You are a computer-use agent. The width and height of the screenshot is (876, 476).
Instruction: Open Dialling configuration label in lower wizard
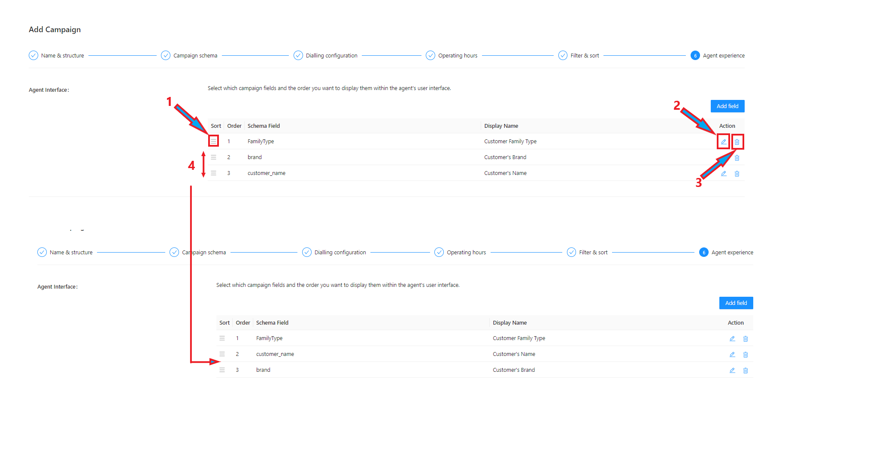pos(340,253)
